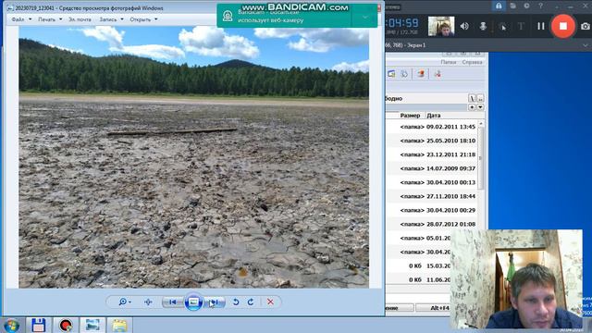
Task: Click the second file manager toolbar icon
Action: (x=404, y=74)
